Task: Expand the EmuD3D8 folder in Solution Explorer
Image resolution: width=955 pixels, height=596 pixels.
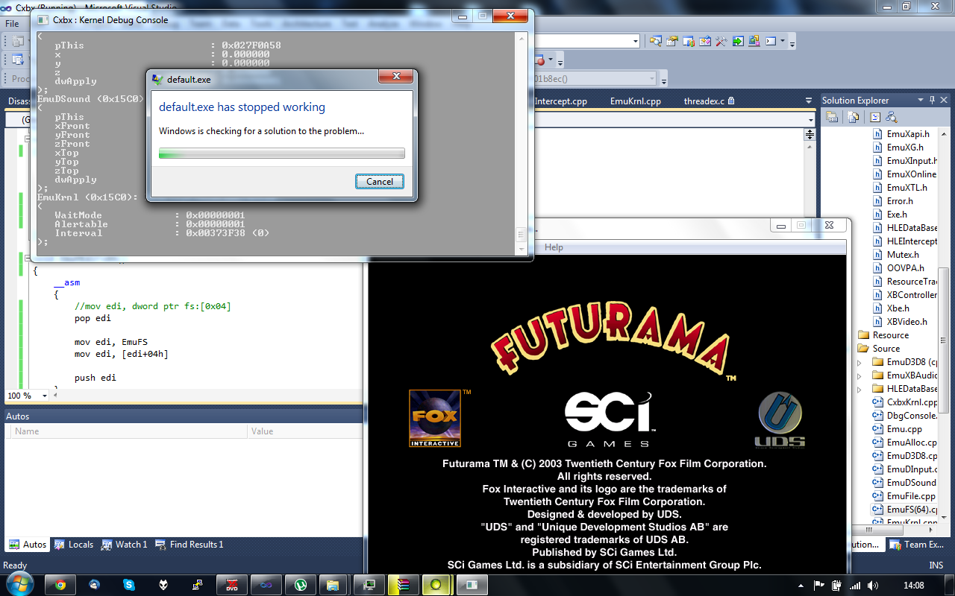Action: [x=859, y=362]
